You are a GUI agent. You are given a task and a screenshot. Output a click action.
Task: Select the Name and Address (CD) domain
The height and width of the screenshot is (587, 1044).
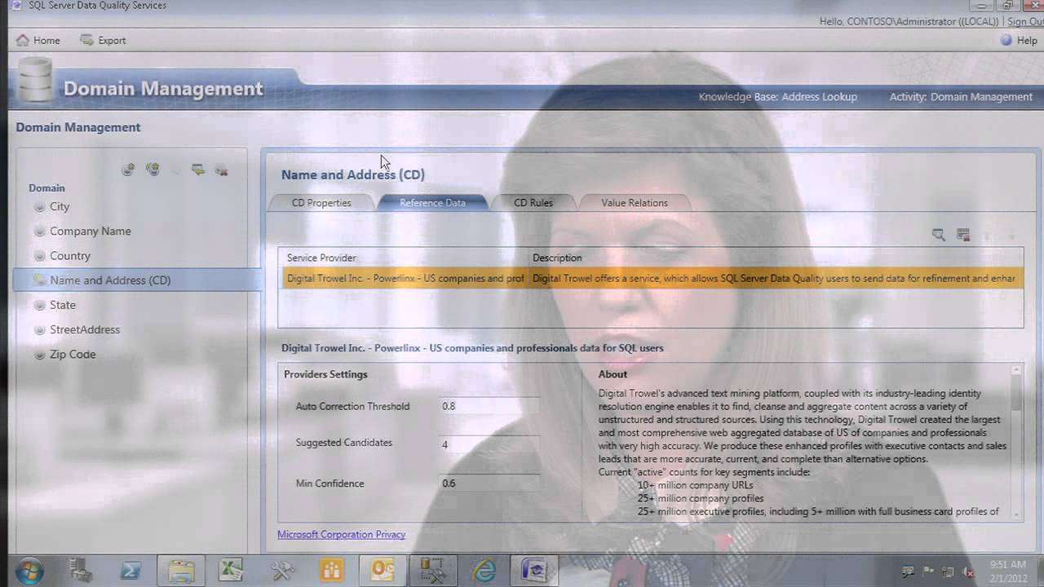click(137, 280)
